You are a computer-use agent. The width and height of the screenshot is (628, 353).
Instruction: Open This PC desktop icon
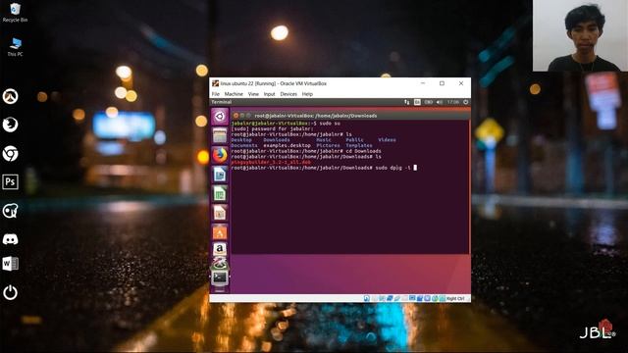point(16,47)
